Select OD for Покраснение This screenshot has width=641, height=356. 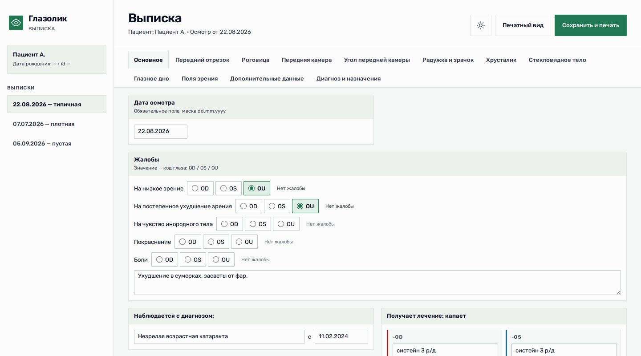click(188, 242)
